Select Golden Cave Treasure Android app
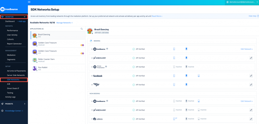Image resolution: width=259 pixels, height=124 pixels. click(x=58, y=44)
